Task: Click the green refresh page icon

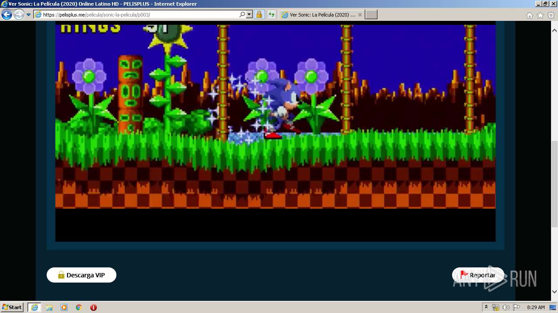Action: click(272, 15)
